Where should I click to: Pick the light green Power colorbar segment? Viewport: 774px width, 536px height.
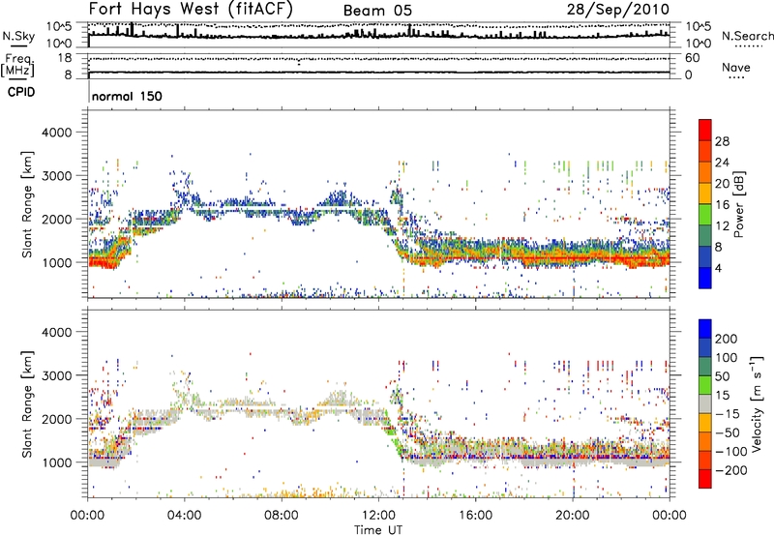point(705,215)
